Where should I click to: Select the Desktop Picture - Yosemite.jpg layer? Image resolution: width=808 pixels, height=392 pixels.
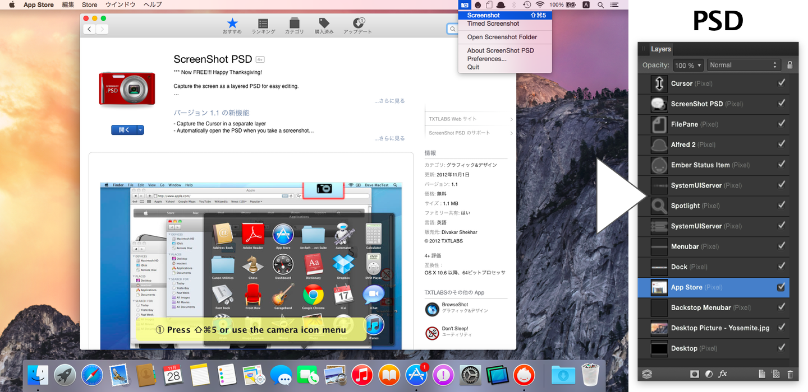pos(714,328)
